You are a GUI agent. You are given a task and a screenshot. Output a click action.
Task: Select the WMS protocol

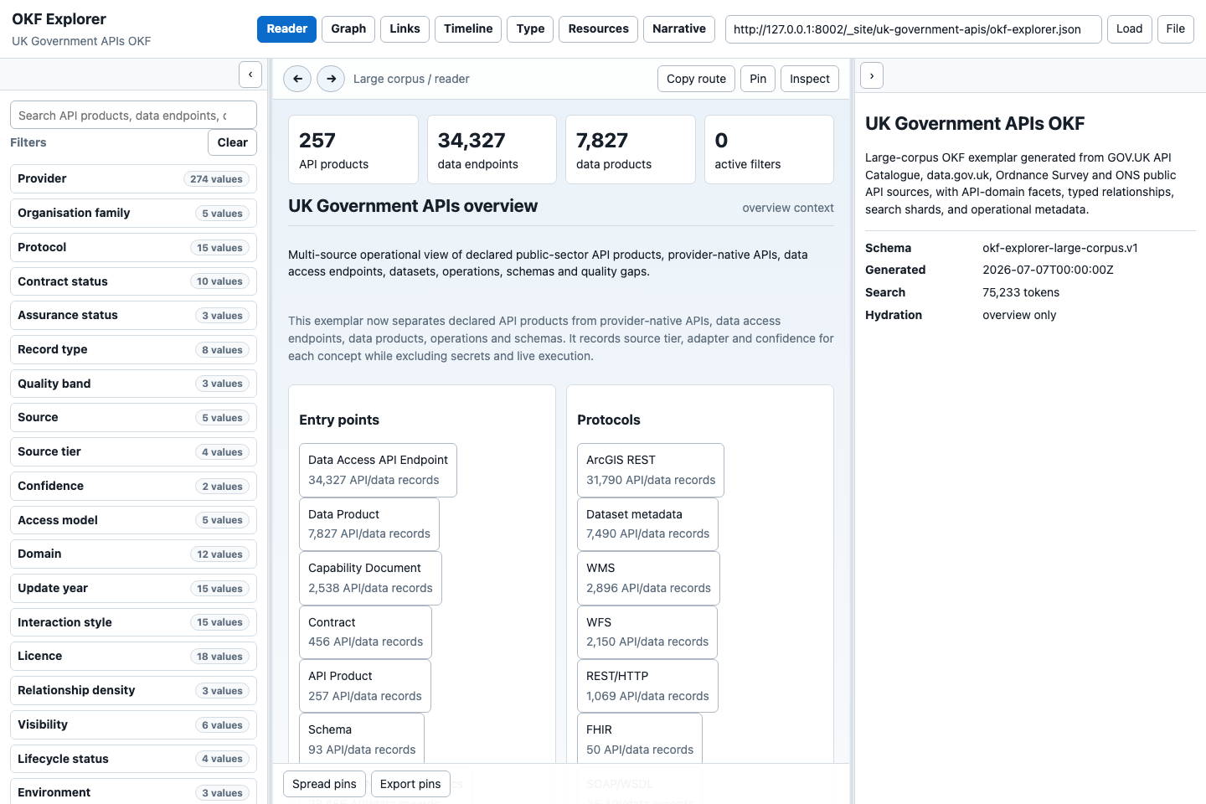(x=648, y=578)
